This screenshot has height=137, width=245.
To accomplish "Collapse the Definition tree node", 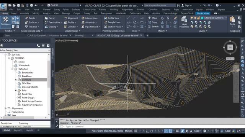I will [12, 69].
